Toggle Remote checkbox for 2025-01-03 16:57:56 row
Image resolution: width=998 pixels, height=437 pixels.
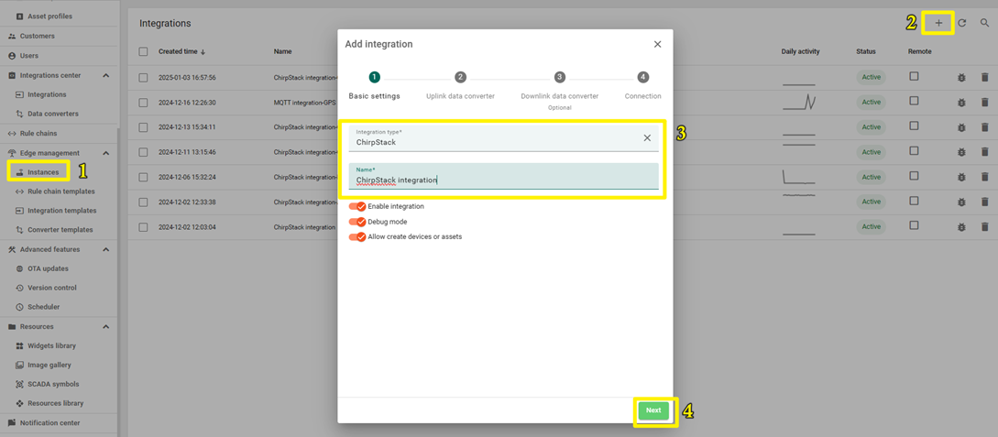pos(914,76)
